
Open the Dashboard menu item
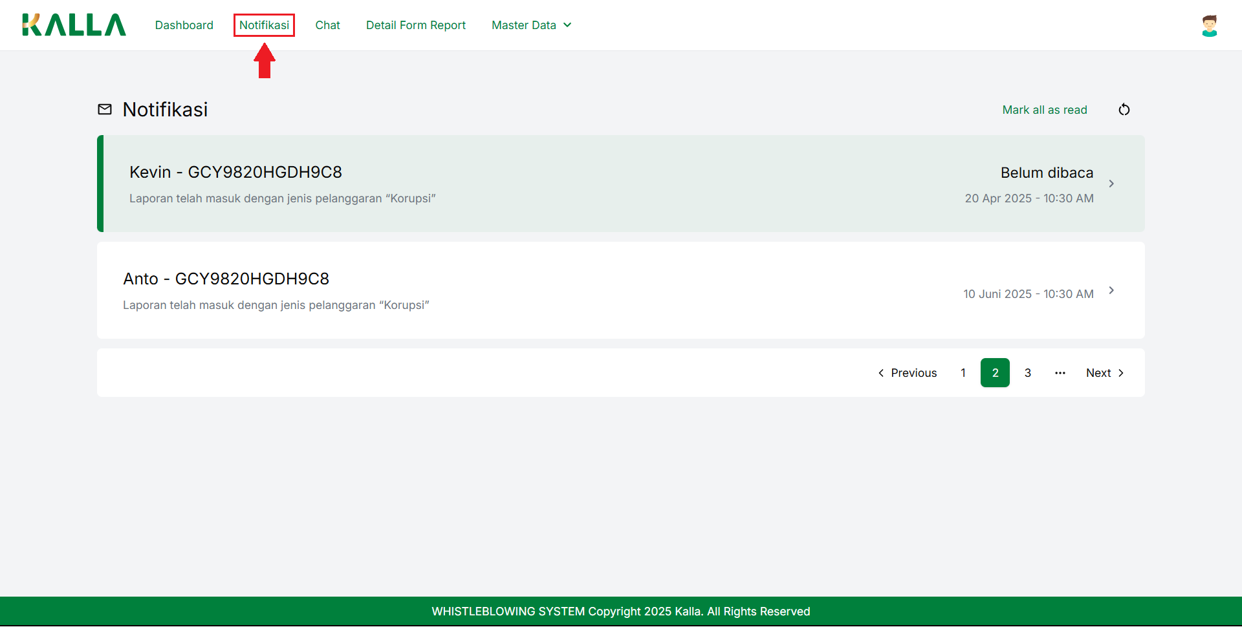pyautogui.click(x=184, y=25)
